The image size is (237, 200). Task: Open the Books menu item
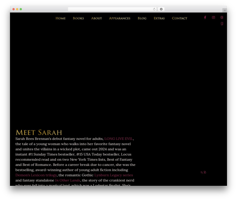(78, 18)
